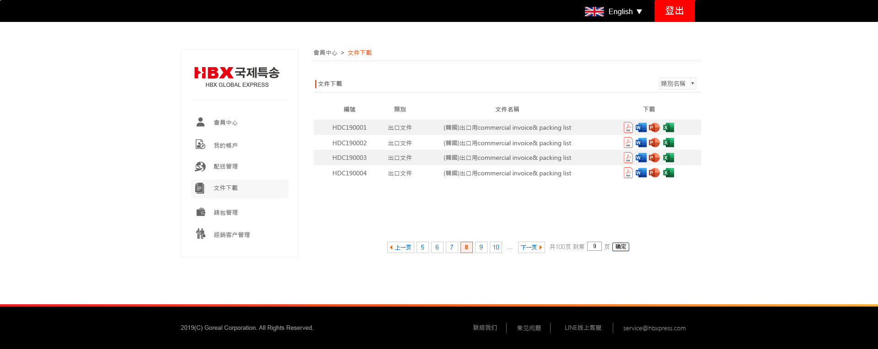Open the 類別名稱 category dropdown
878x349 pixels.
(677, 84)
